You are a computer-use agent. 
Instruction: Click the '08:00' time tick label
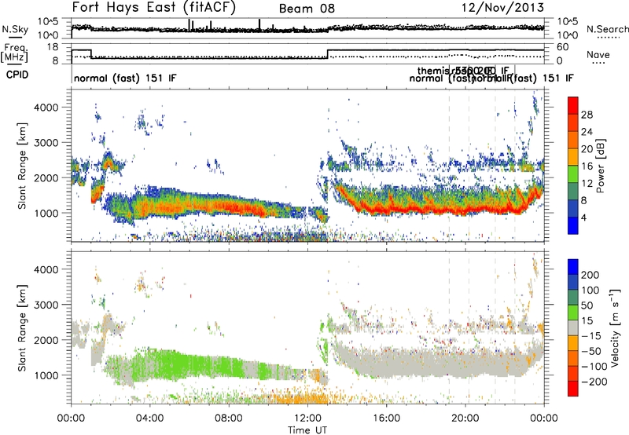[x=229, y=419]
